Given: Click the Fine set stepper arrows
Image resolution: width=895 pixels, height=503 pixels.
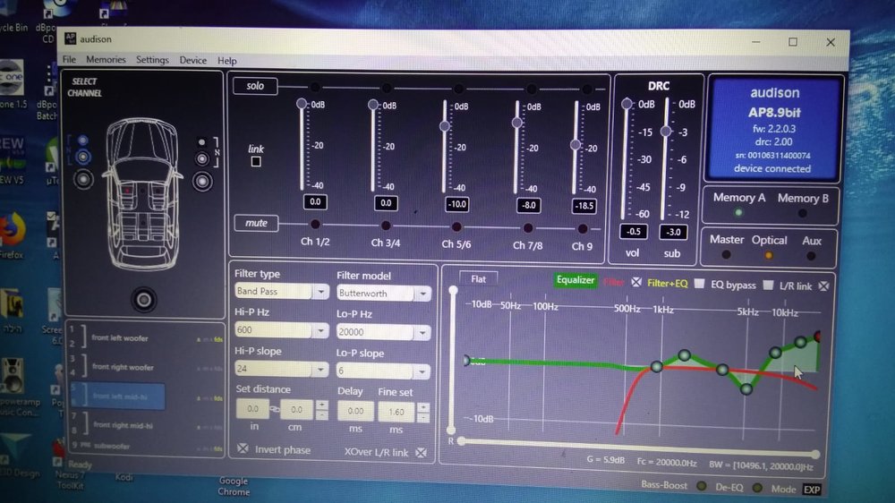Looking at the screenshot, I should point(423,413).
